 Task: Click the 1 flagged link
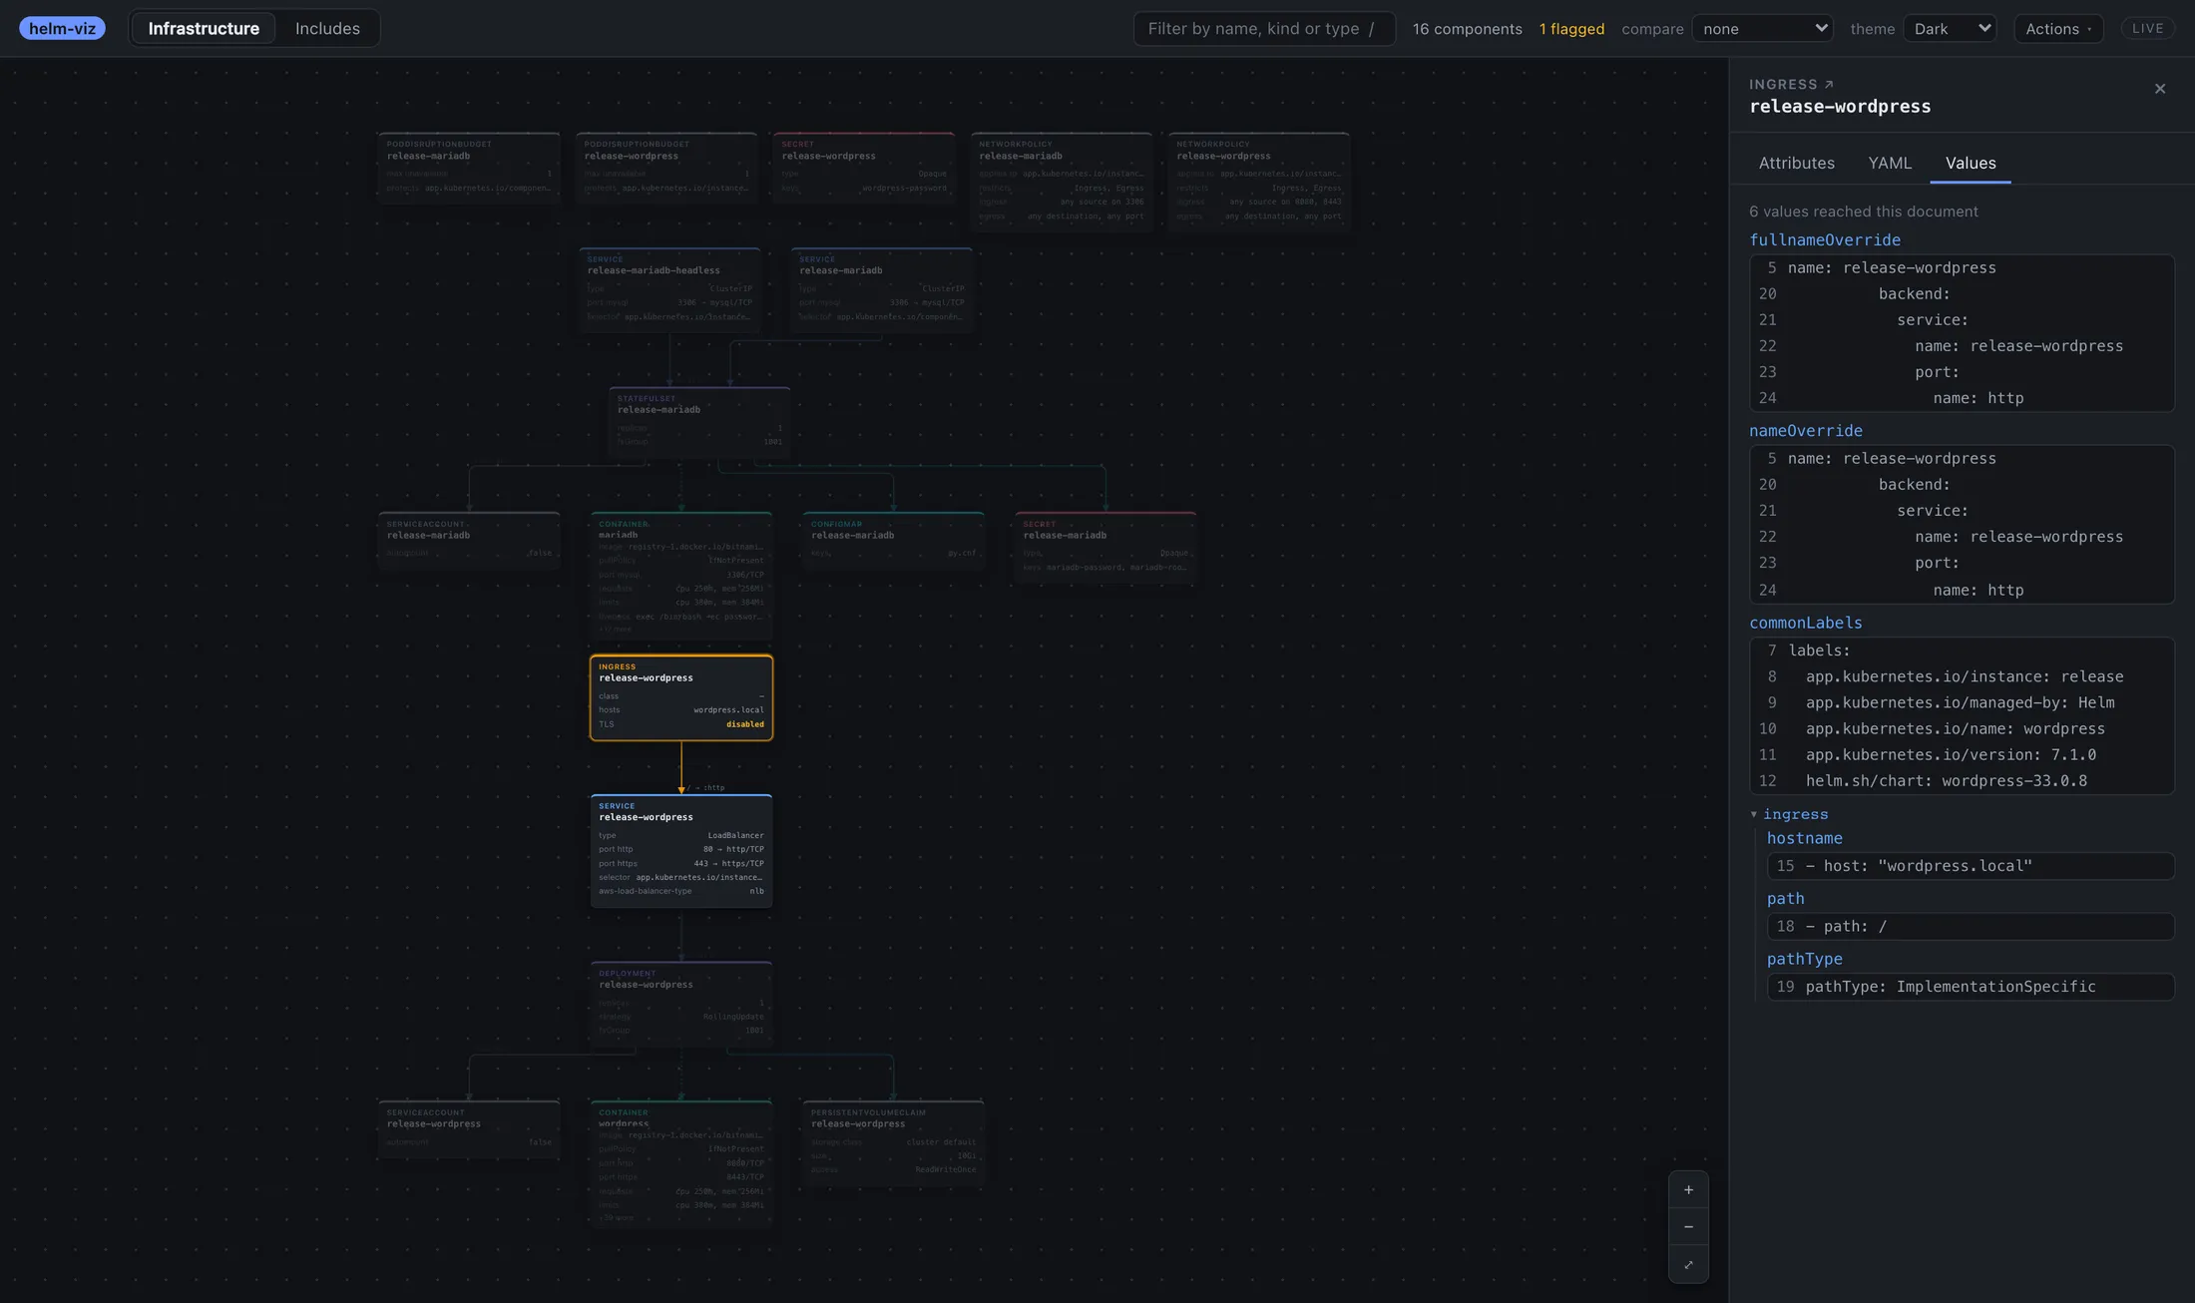1571,28
